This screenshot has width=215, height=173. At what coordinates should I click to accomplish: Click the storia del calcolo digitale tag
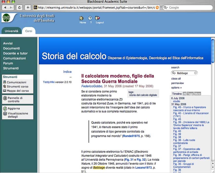click(x=143, y=95)
